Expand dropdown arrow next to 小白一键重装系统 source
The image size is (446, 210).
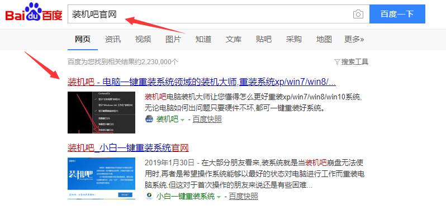point(219,197)
